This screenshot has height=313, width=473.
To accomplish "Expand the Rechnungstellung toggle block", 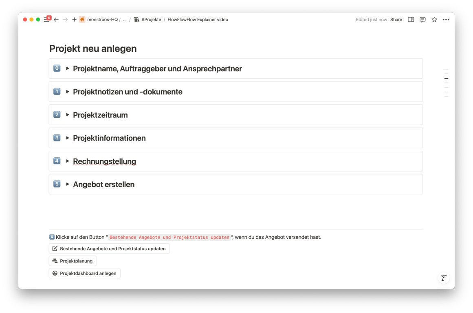I will [x=67, y=161].
